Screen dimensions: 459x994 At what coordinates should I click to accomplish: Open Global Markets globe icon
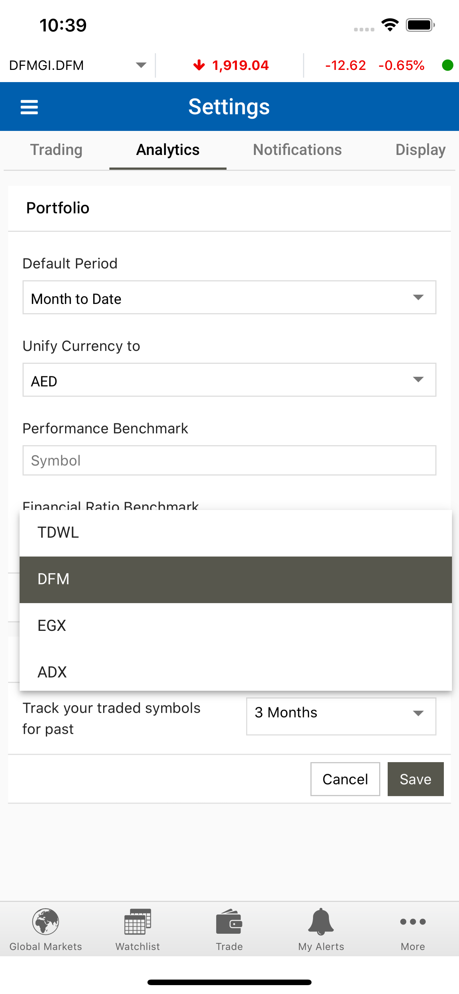pyautogui.click(x=45, y=922)
